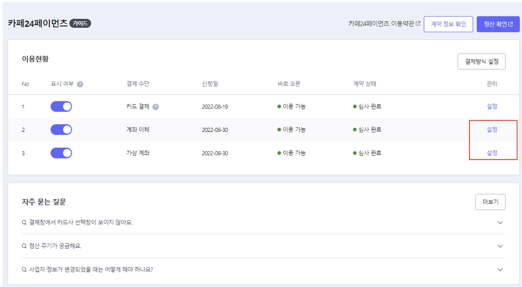Toggle the display switch for 카드 결제
The image size is (522, 287).
(x=61, y=107)
